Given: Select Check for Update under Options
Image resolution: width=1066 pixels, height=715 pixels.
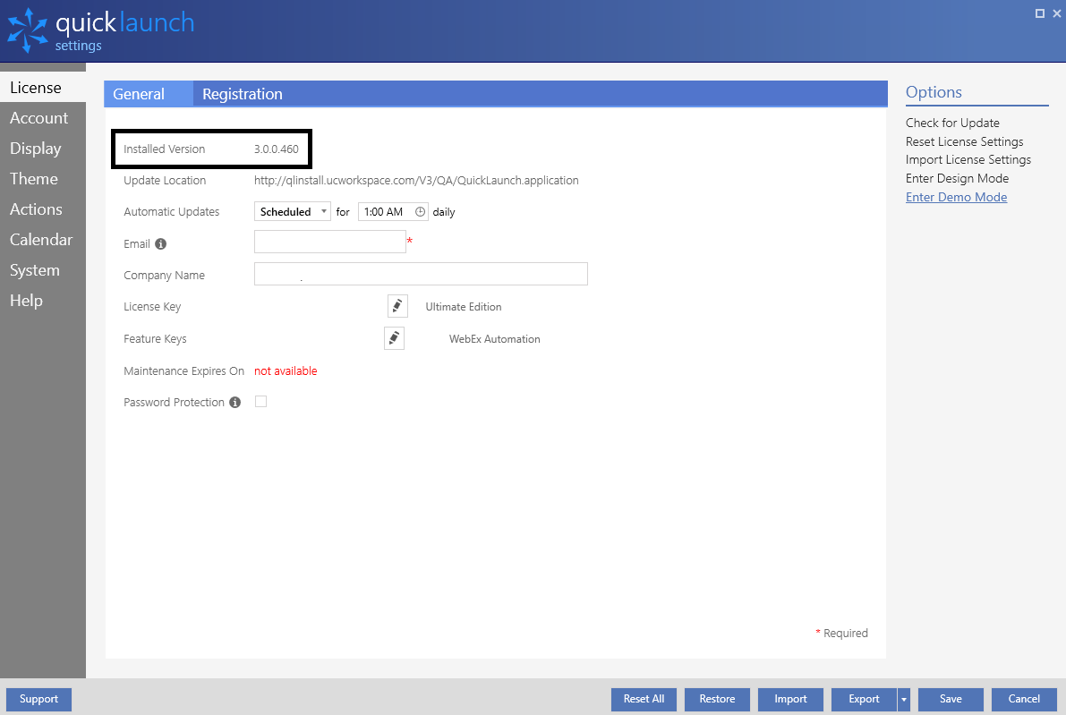Looking at the screenshot, I should click(x=952, y=123).
